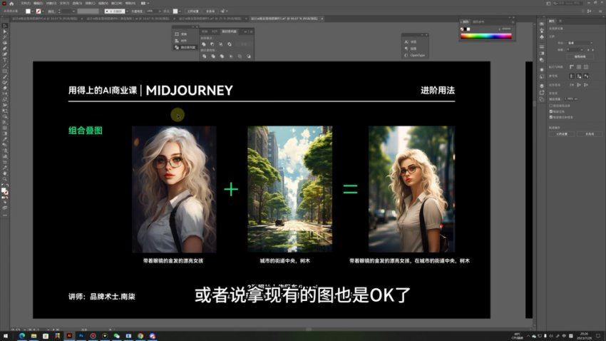Viewport: 606px width, 341px height.
Task: Switch to the 颜色参考 tab in Color panel
Action: tap(478, 21)
